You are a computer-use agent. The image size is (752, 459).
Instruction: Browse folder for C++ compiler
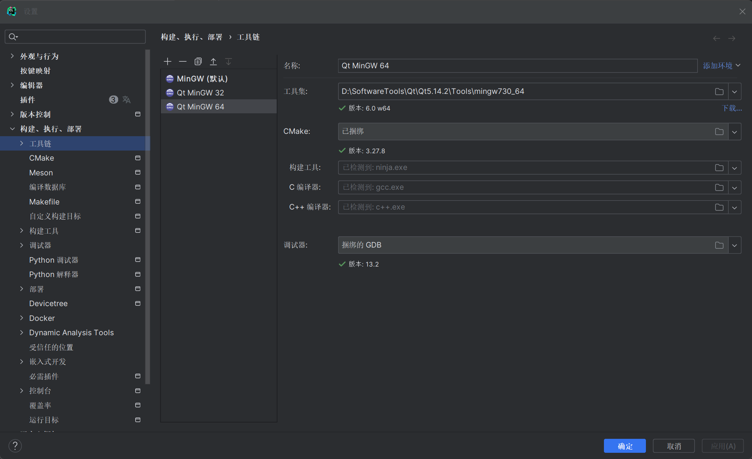(719, 207)
